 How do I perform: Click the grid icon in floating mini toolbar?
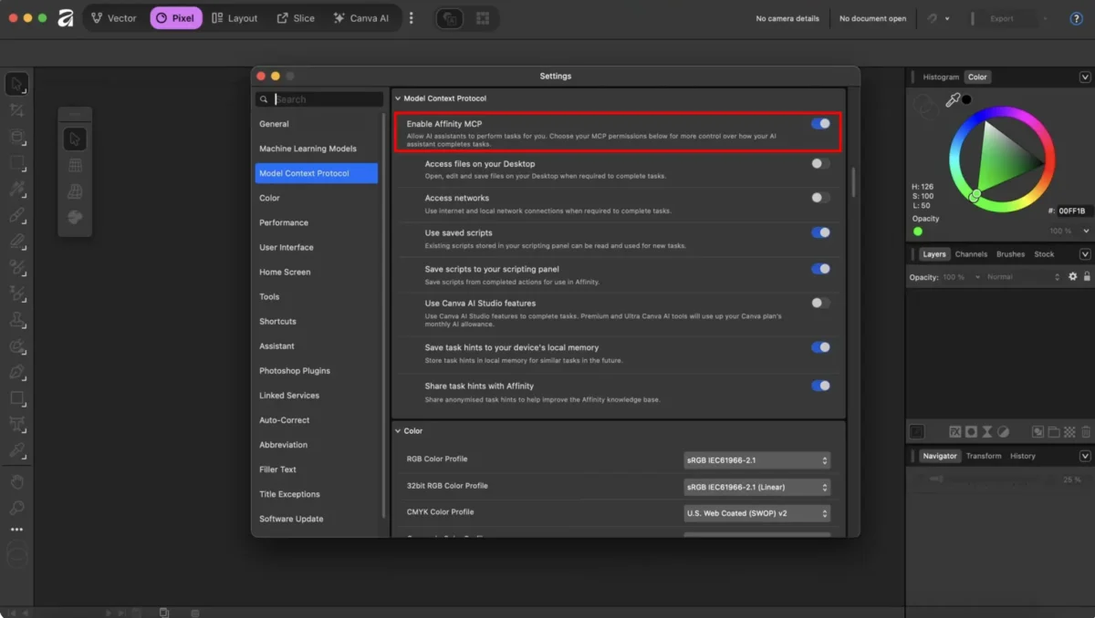click(75, 166)
